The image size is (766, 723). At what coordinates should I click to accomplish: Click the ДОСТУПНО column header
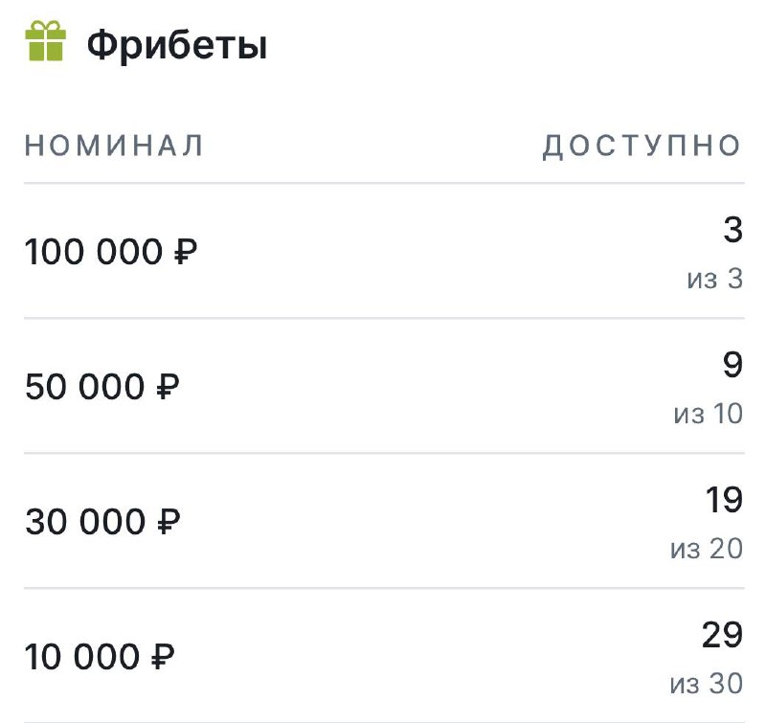642,146
